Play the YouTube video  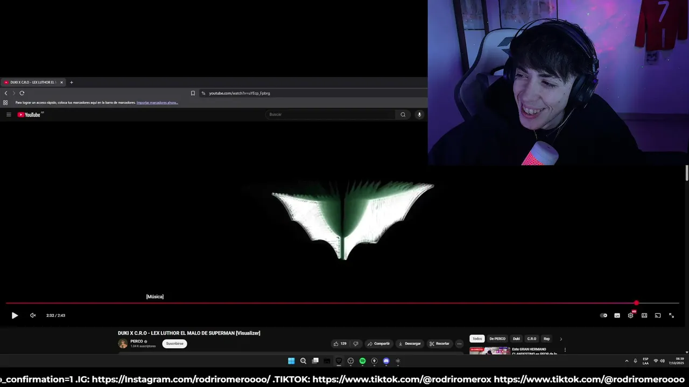tap(15, 316)
